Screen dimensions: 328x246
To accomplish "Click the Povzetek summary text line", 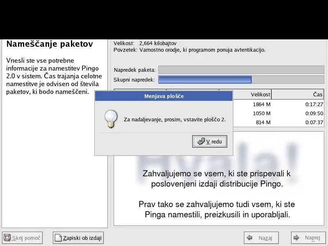I will 189,50.
